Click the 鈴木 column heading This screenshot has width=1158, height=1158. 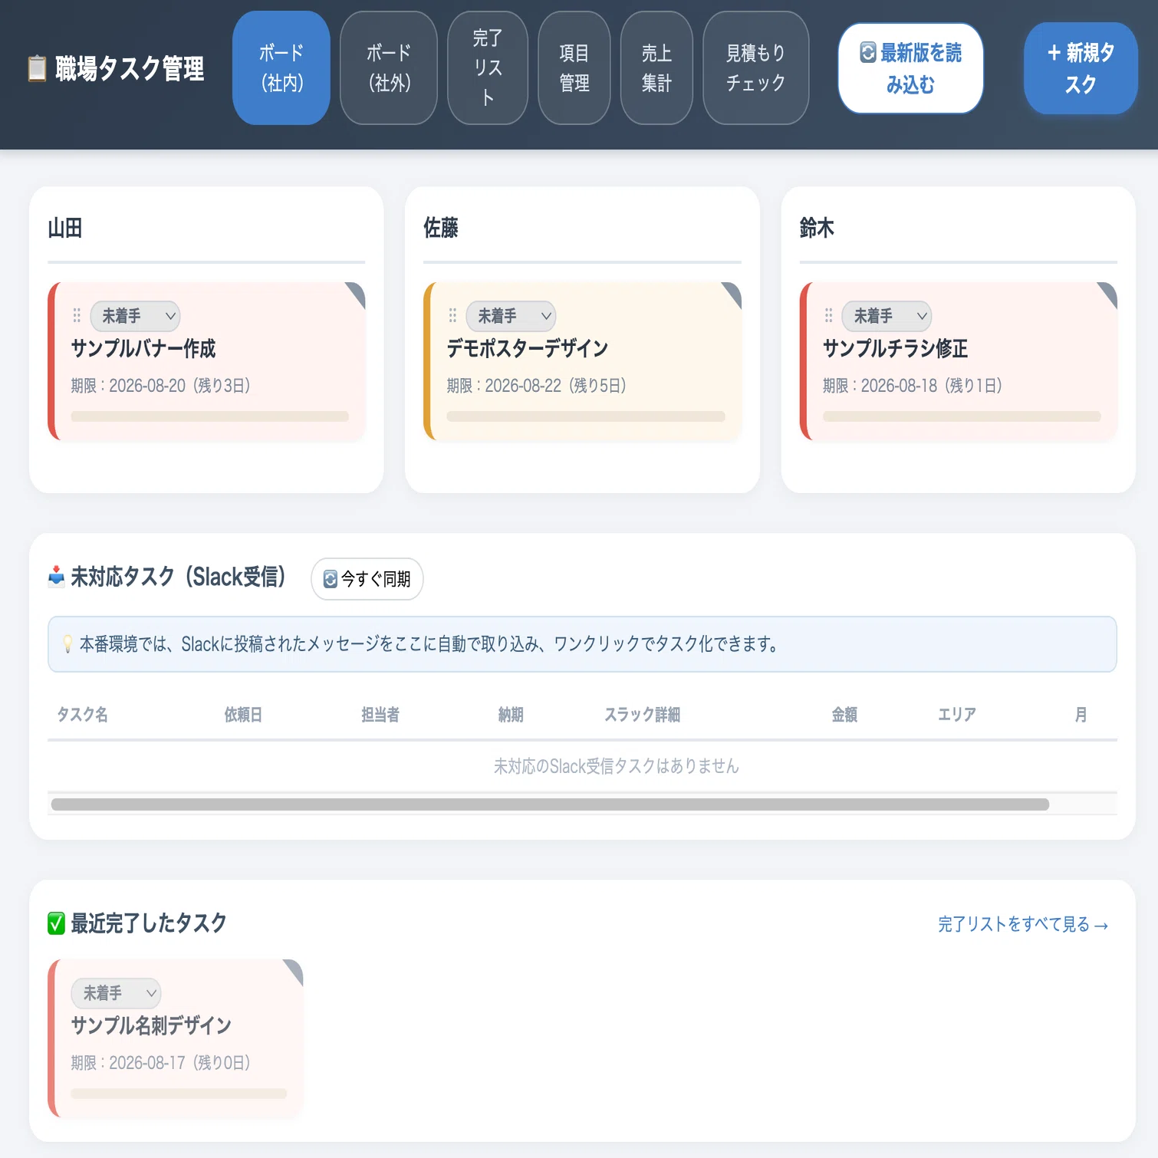click(817, 228)
